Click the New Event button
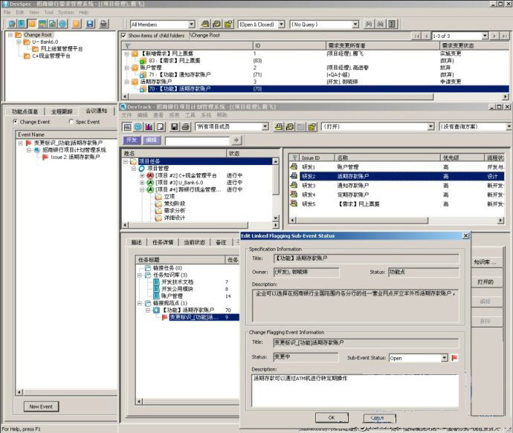This screenshot has height=433, width=513. (41, 406)
